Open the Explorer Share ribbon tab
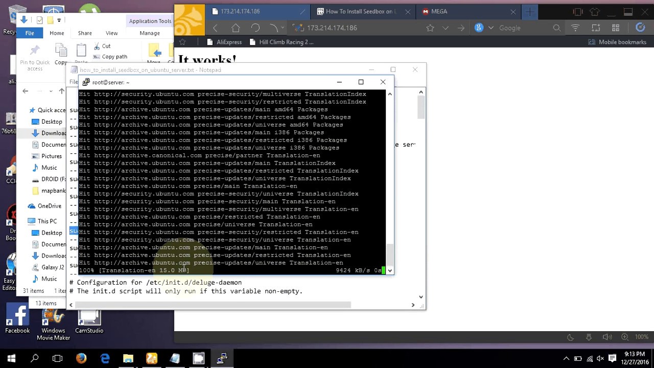This screenshot has width=654, height=368. point(85,33)
